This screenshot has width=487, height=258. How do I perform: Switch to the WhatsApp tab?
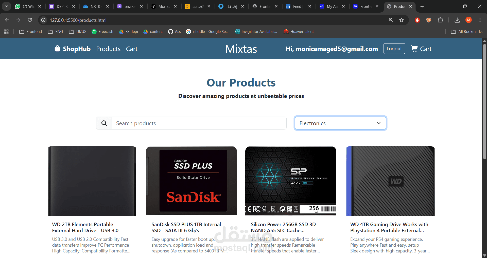25,6
